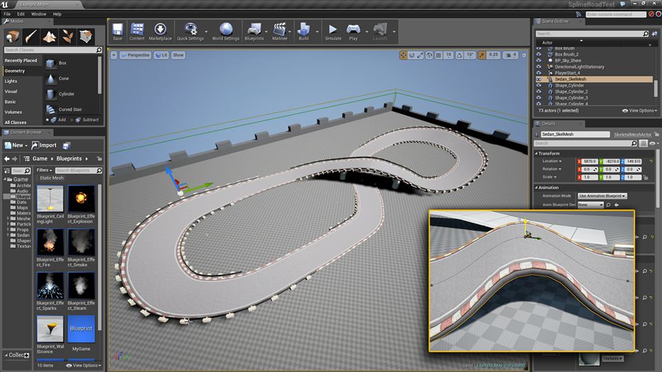
Task: Open World Settings toolbar icon
Action: 225,32
